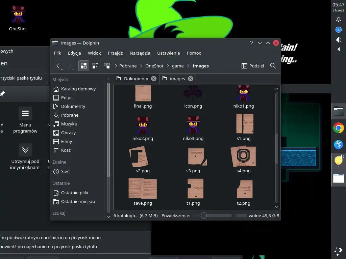This screenshot has width=346, height=259.
Task: Click Utrzymaj pod innymi oknami button
Action: [25, 157]
